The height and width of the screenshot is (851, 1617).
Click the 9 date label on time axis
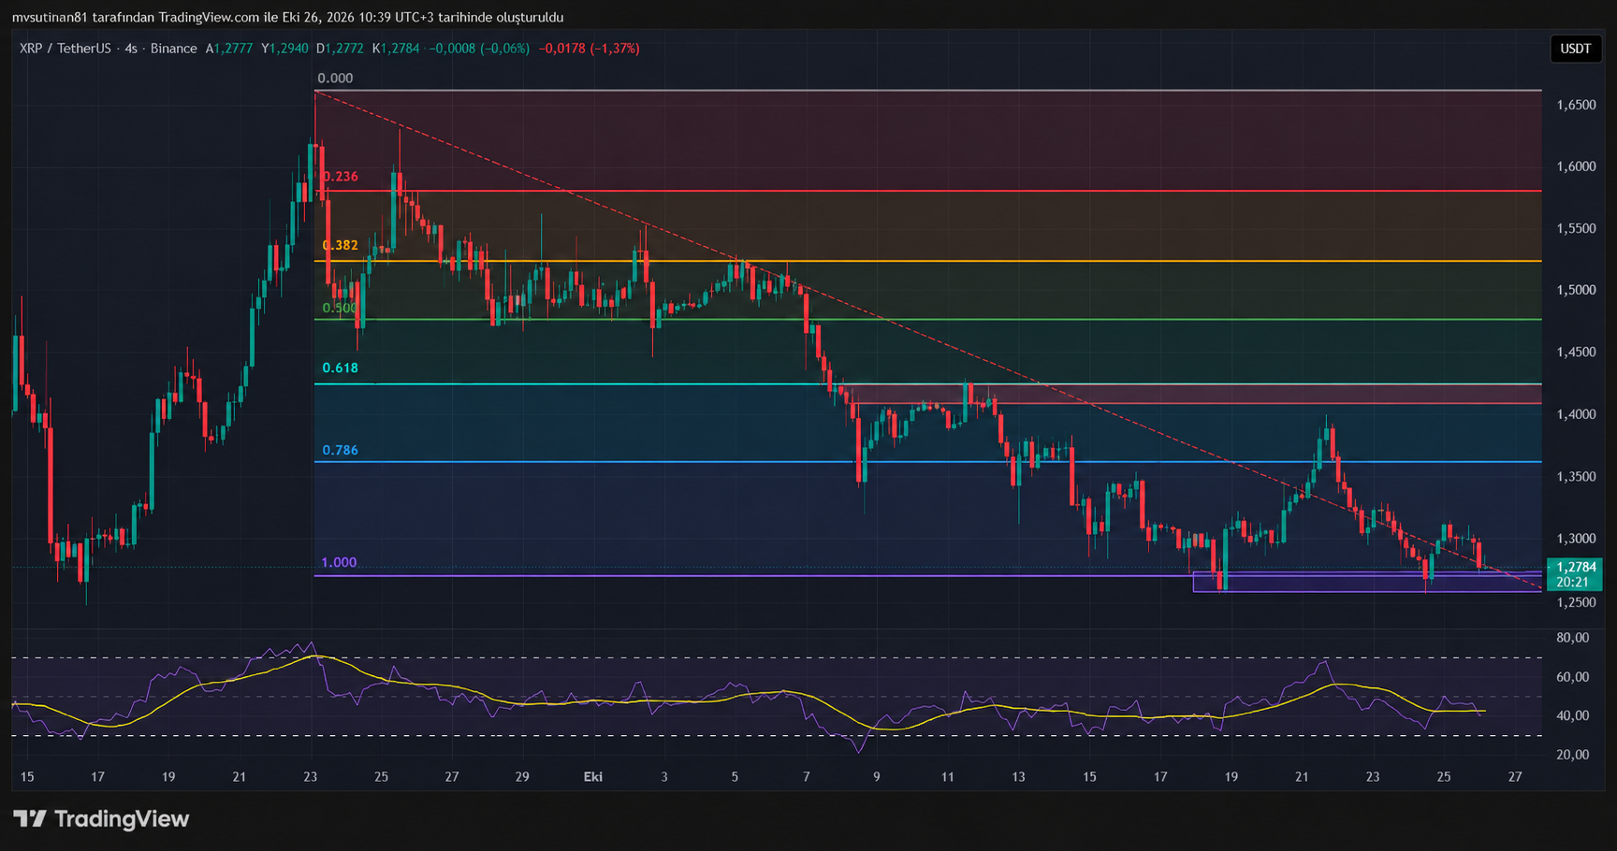tap(877, 777)
